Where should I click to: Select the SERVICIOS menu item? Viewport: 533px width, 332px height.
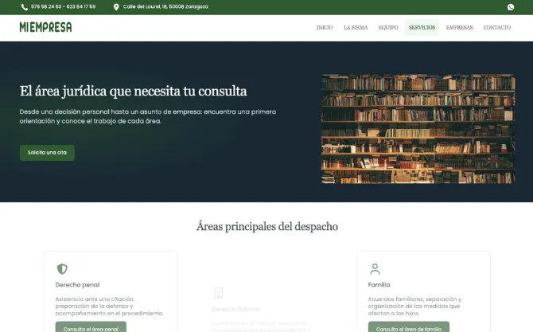[x=422, y=28]
